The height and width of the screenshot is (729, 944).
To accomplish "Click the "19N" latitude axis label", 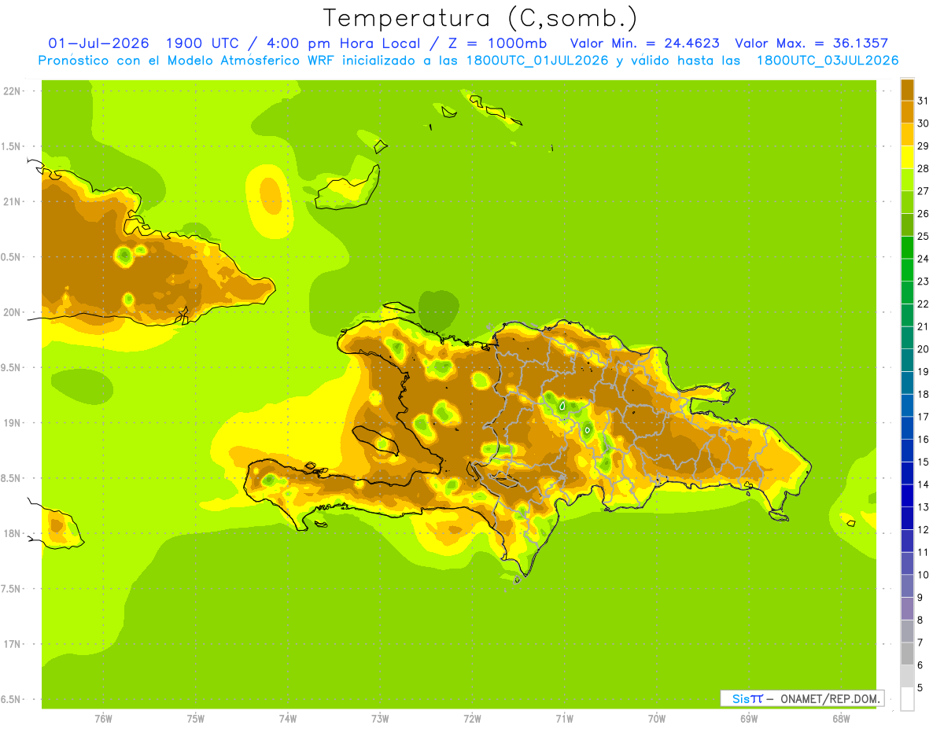I will (13, 423).
